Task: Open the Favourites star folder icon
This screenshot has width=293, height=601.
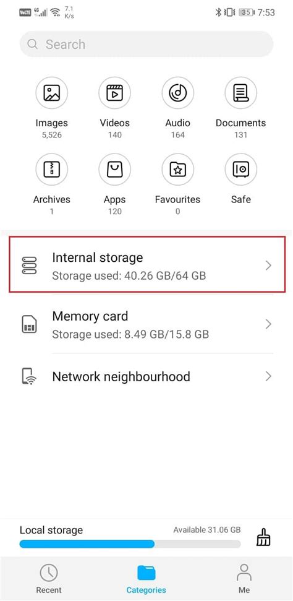Action: point(177,169)
